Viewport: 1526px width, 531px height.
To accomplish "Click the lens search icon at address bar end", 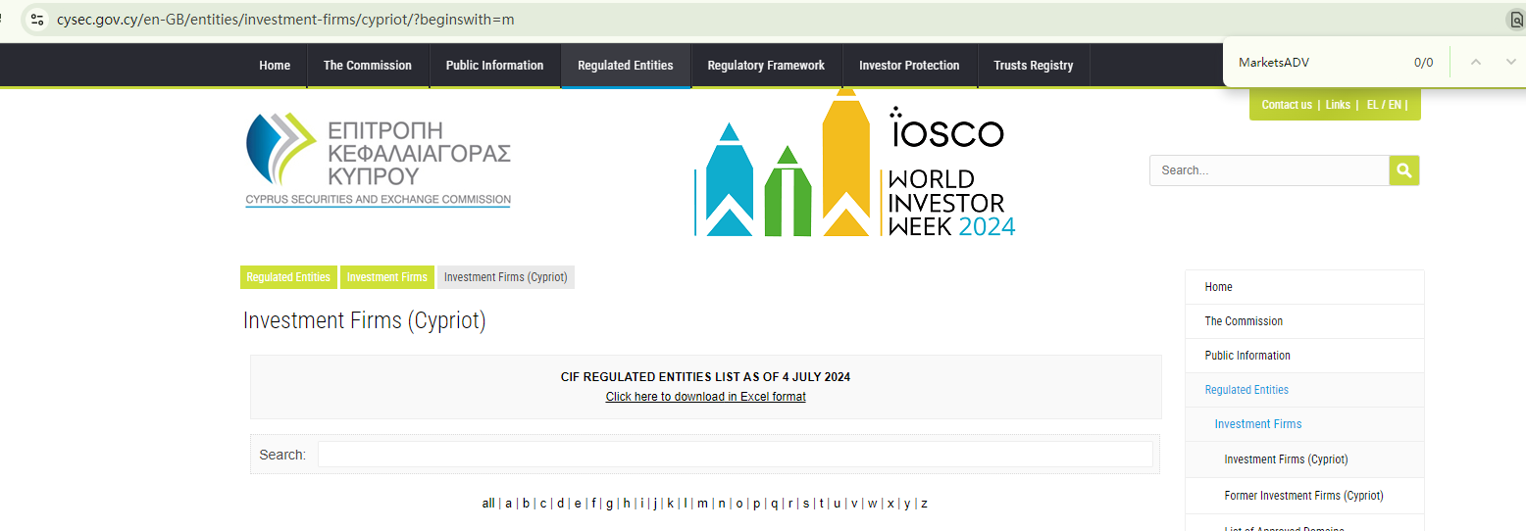I will (1516, 20).
